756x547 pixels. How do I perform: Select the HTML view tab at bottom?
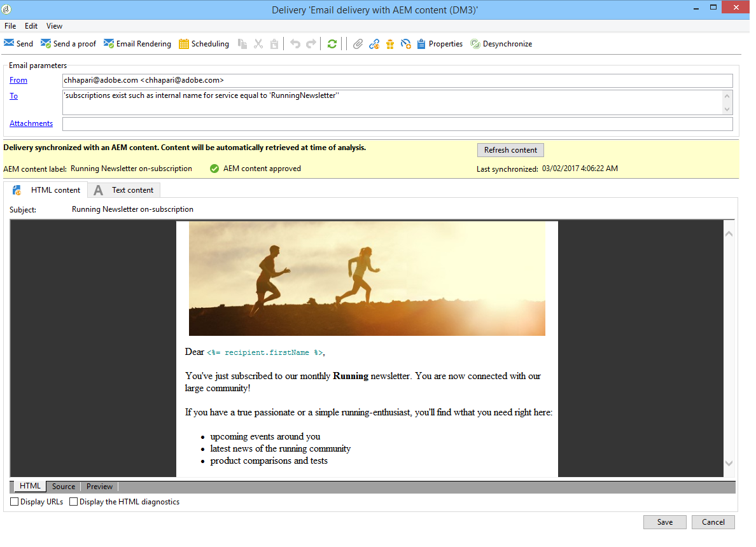tap(30, 487)
